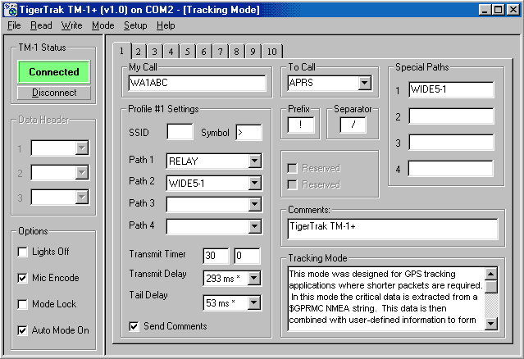The image size is (524, 359).
Task: Click the TigerTrak title bar application icon
Action: coord(11,10)
